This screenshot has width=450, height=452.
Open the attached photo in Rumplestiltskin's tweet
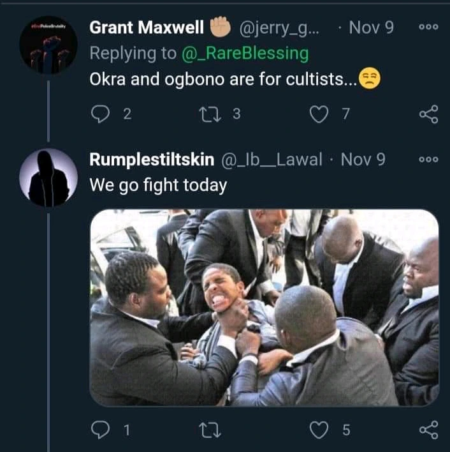[264, 308]
